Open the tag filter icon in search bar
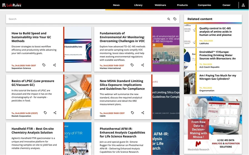Viewport: 249px width, 155px height. pyautogui.click(x=175, y=19)
